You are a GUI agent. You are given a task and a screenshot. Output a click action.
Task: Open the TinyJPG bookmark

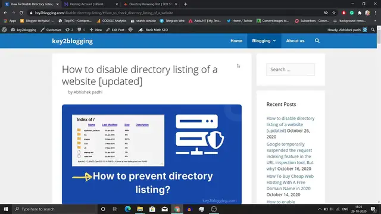pos(75,21)
